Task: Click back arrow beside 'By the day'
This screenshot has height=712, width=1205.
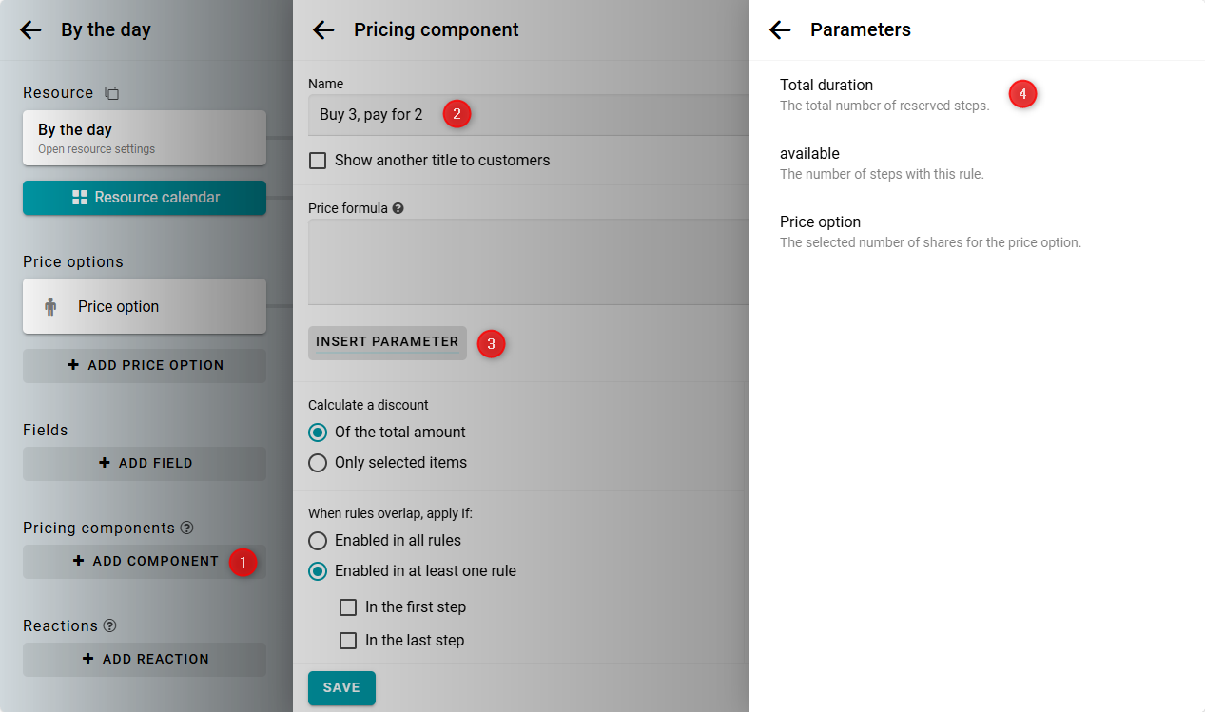Action: [30, 29]
